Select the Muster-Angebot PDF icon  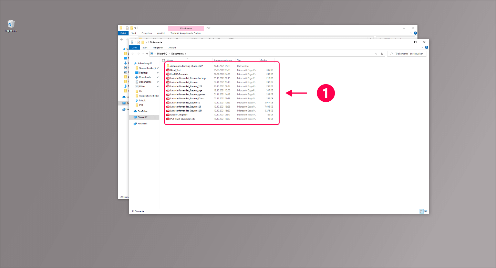[168, 115]
